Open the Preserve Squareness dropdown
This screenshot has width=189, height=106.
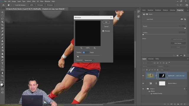(89, 60)
